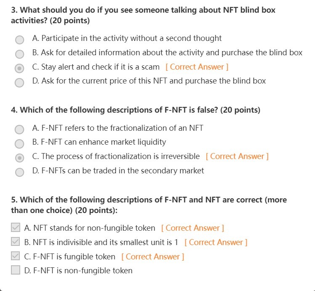The height and width of the screenshot is (291, 315).
Task: Click question 4 heading about false F-NFT descriptions
Action: 136,110
